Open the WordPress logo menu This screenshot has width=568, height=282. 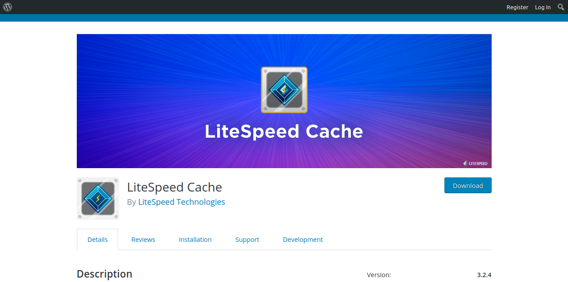(8, 7)
